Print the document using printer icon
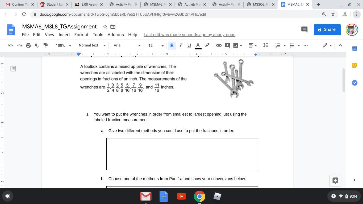The image size is (363, 204). click(x=28, y=45)
